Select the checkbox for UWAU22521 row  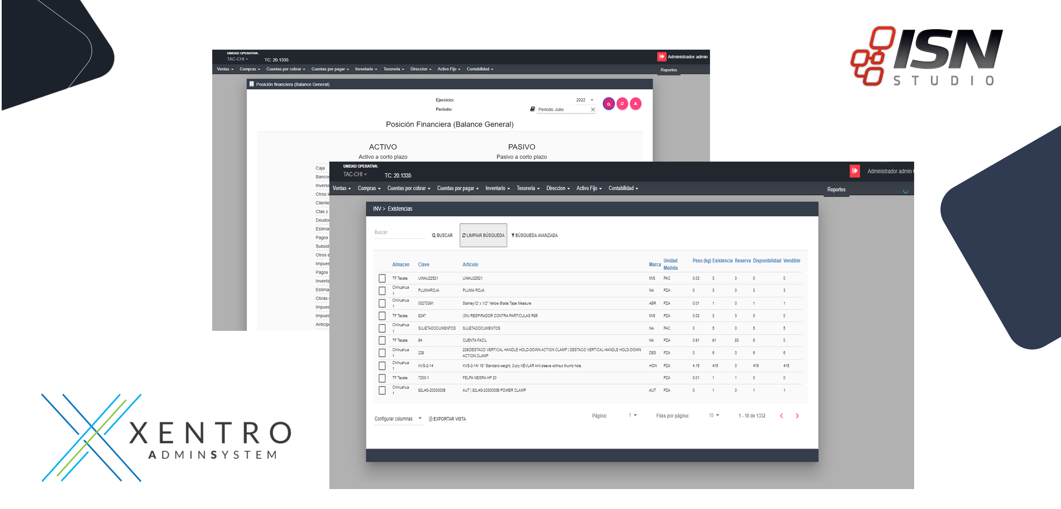(382, 278)
